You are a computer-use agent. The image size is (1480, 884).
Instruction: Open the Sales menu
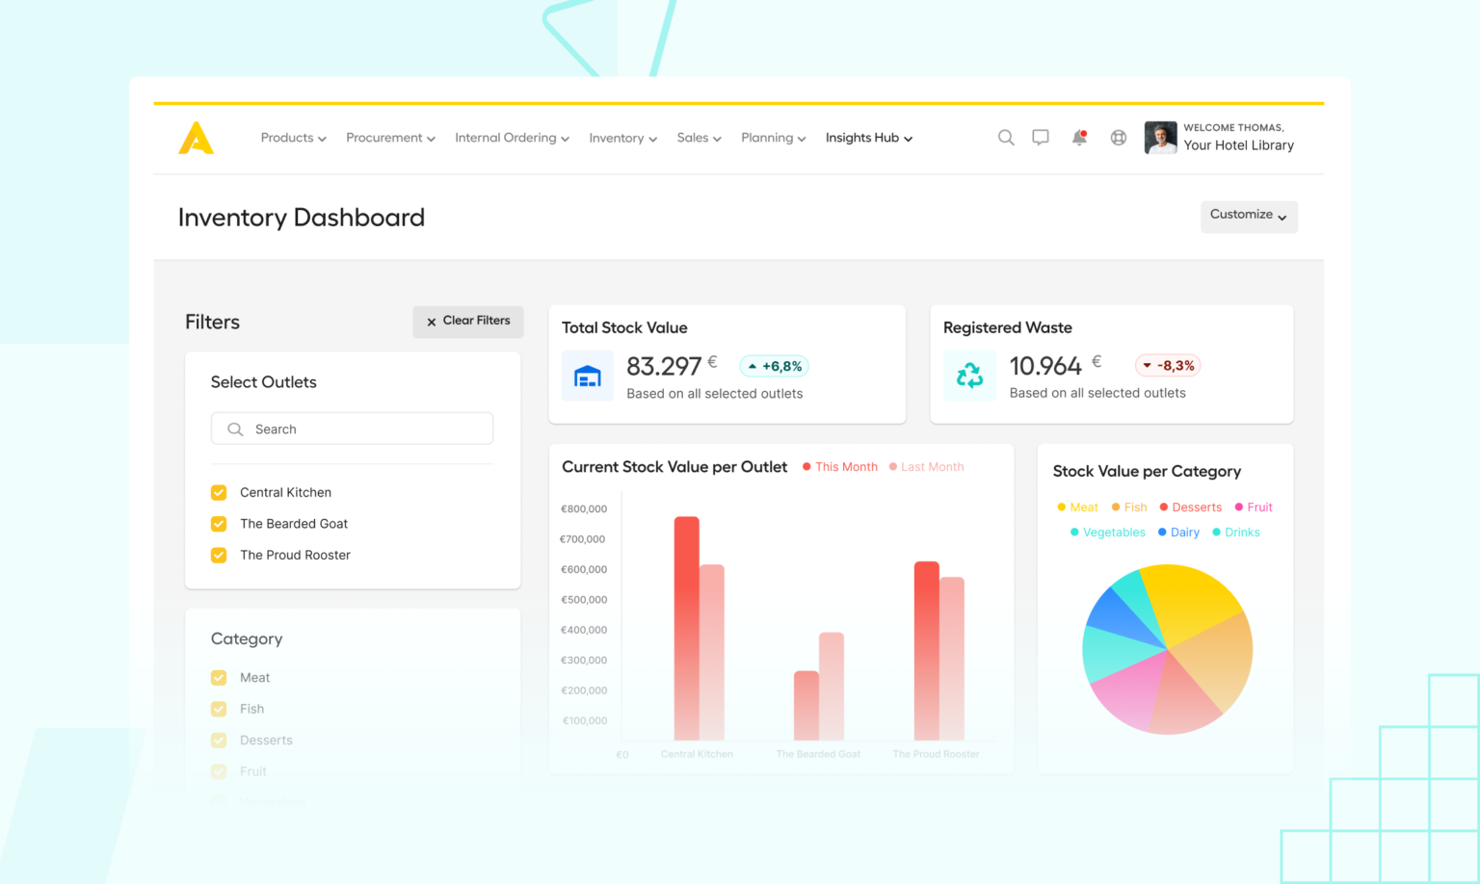click(x=698, y=138)
